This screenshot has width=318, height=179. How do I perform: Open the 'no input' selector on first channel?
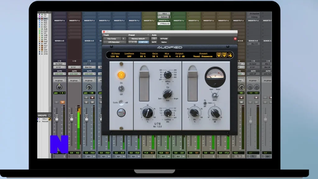tap(59, 64)
